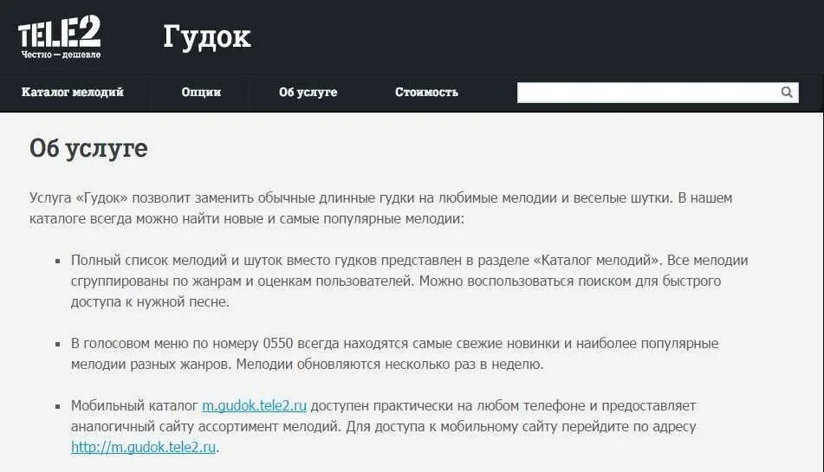Click the search magnifier icon
The height and width of the screenshot is (472, 824).
coord(786,93)
